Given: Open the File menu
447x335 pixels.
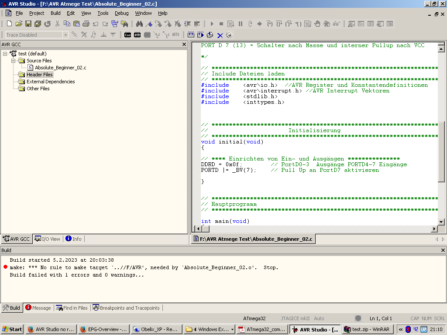Looking at the screenshot, I should tap(19, 13).
